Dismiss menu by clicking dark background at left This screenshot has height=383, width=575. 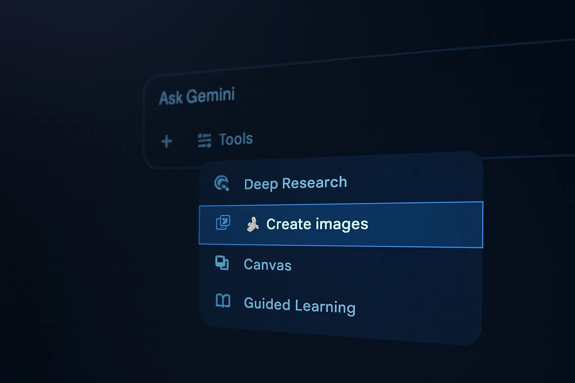[x=75, y=243]
